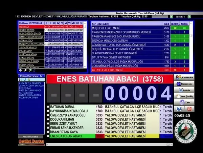Open the Katılımcılar panel button
Viewport: 203px width, 153px height.
click(x=184, y=77)
